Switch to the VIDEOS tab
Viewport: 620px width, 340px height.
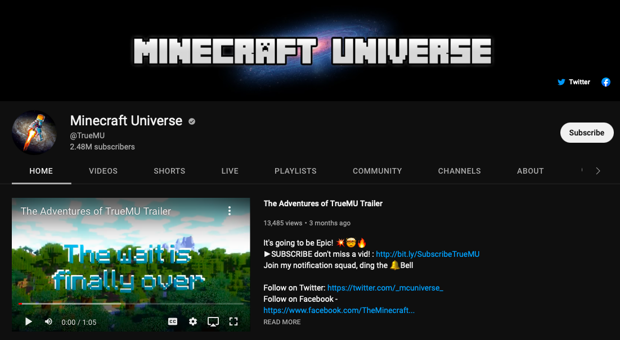click(x=103, y=171)
